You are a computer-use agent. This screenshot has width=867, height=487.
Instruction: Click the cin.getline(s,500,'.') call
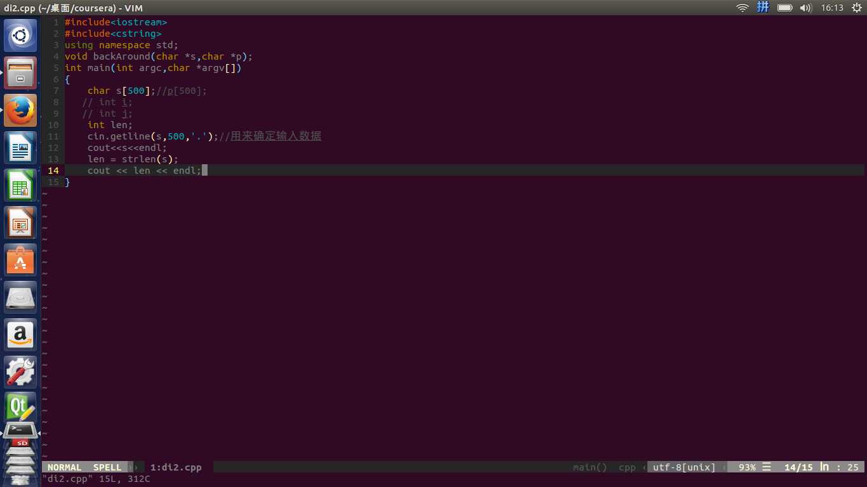tap(153, 136)
